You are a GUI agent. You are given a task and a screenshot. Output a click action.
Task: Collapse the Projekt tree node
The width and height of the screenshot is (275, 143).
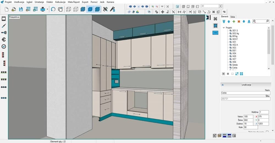(x=224, y=28)
